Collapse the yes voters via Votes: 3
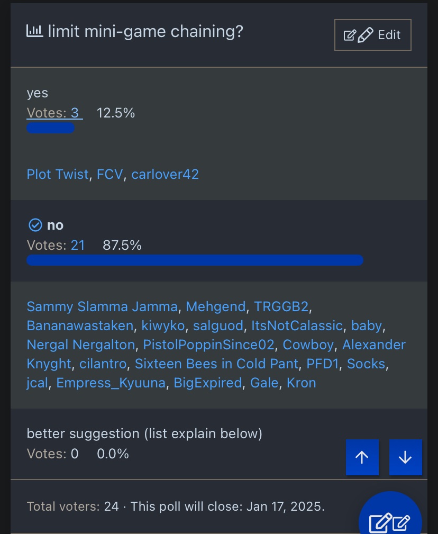The image size is (438, 534). tap(54, 113)
